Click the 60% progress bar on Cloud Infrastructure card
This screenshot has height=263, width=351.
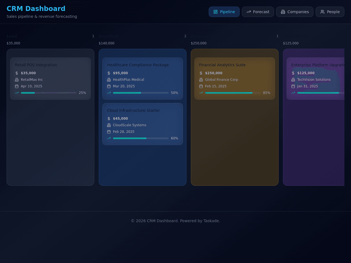click(141, 138)
